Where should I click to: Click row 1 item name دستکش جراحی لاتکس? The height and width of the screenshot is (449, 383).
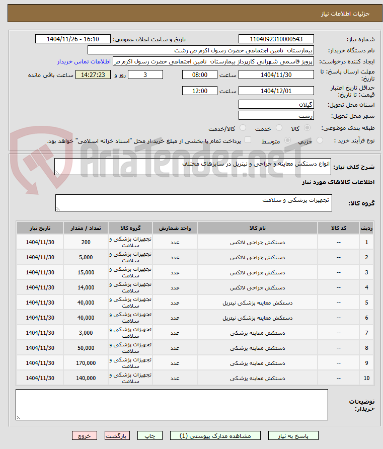point(257,242)
